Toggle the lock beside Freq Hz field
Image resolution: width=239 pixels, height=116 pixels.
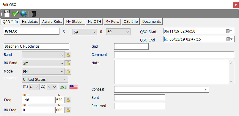click(68, 100)
